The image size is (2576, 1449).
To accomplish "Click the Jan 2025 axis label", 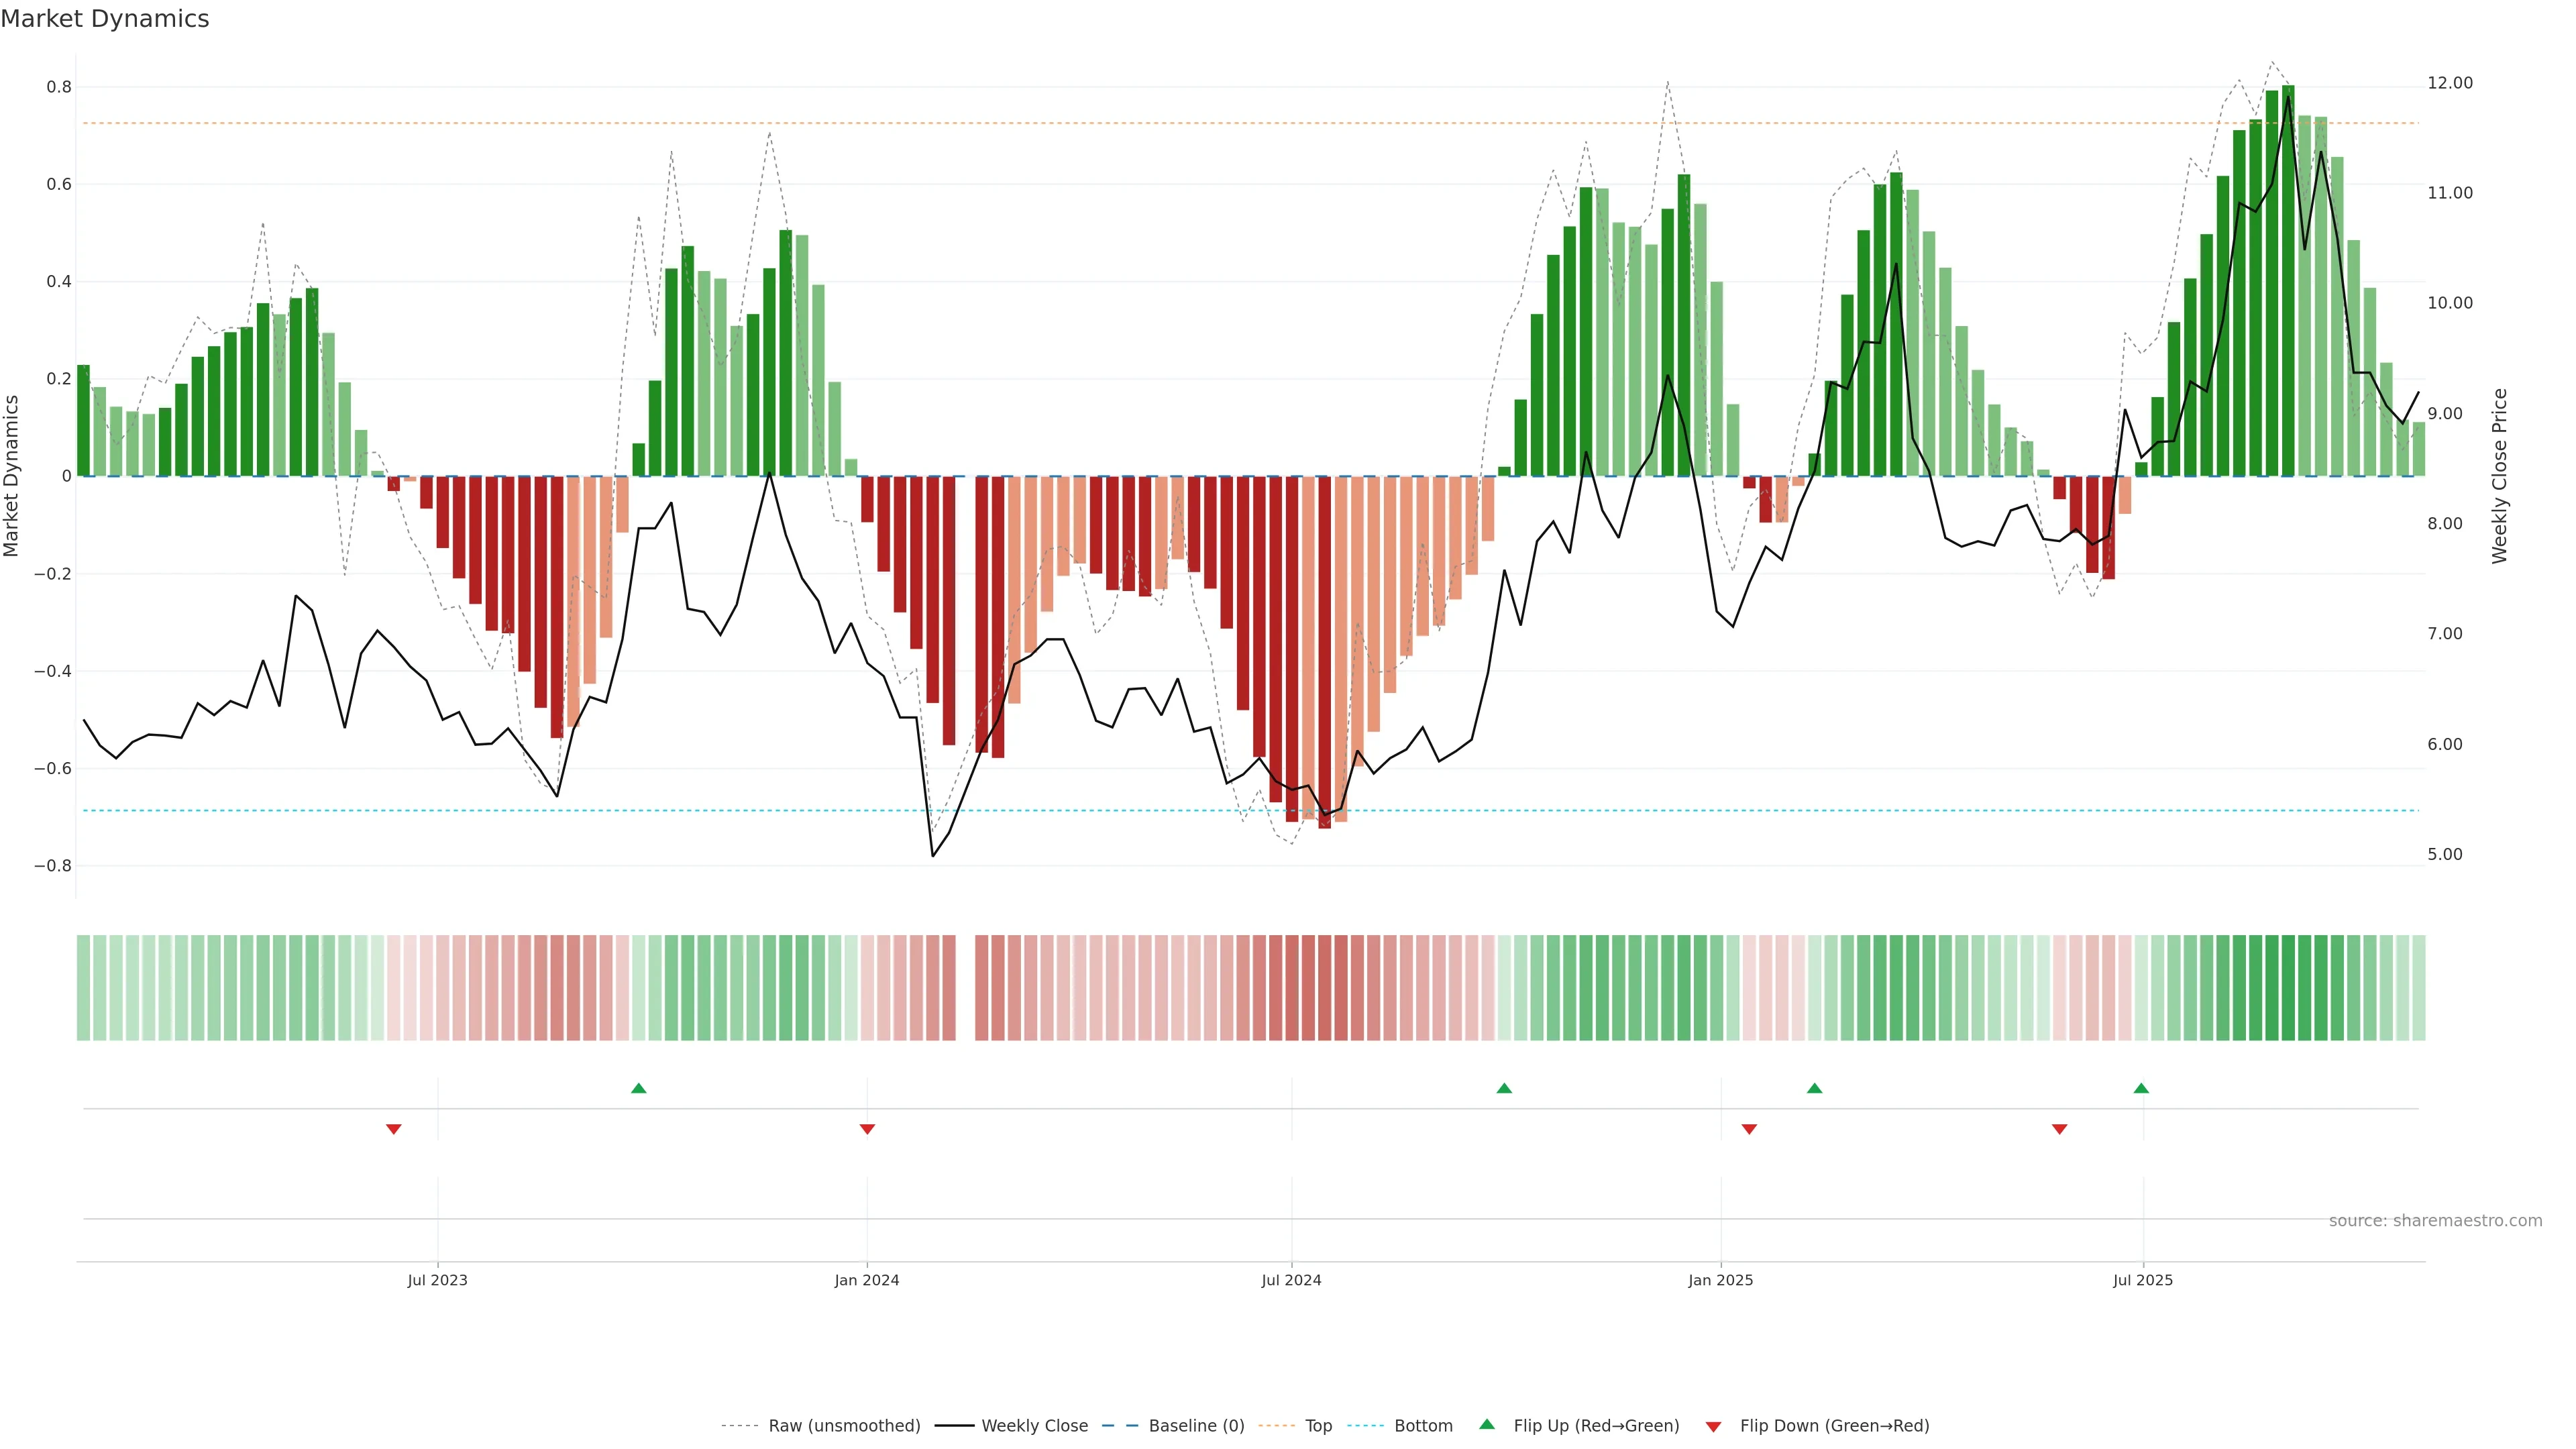I will [x=1720, y=1280].
